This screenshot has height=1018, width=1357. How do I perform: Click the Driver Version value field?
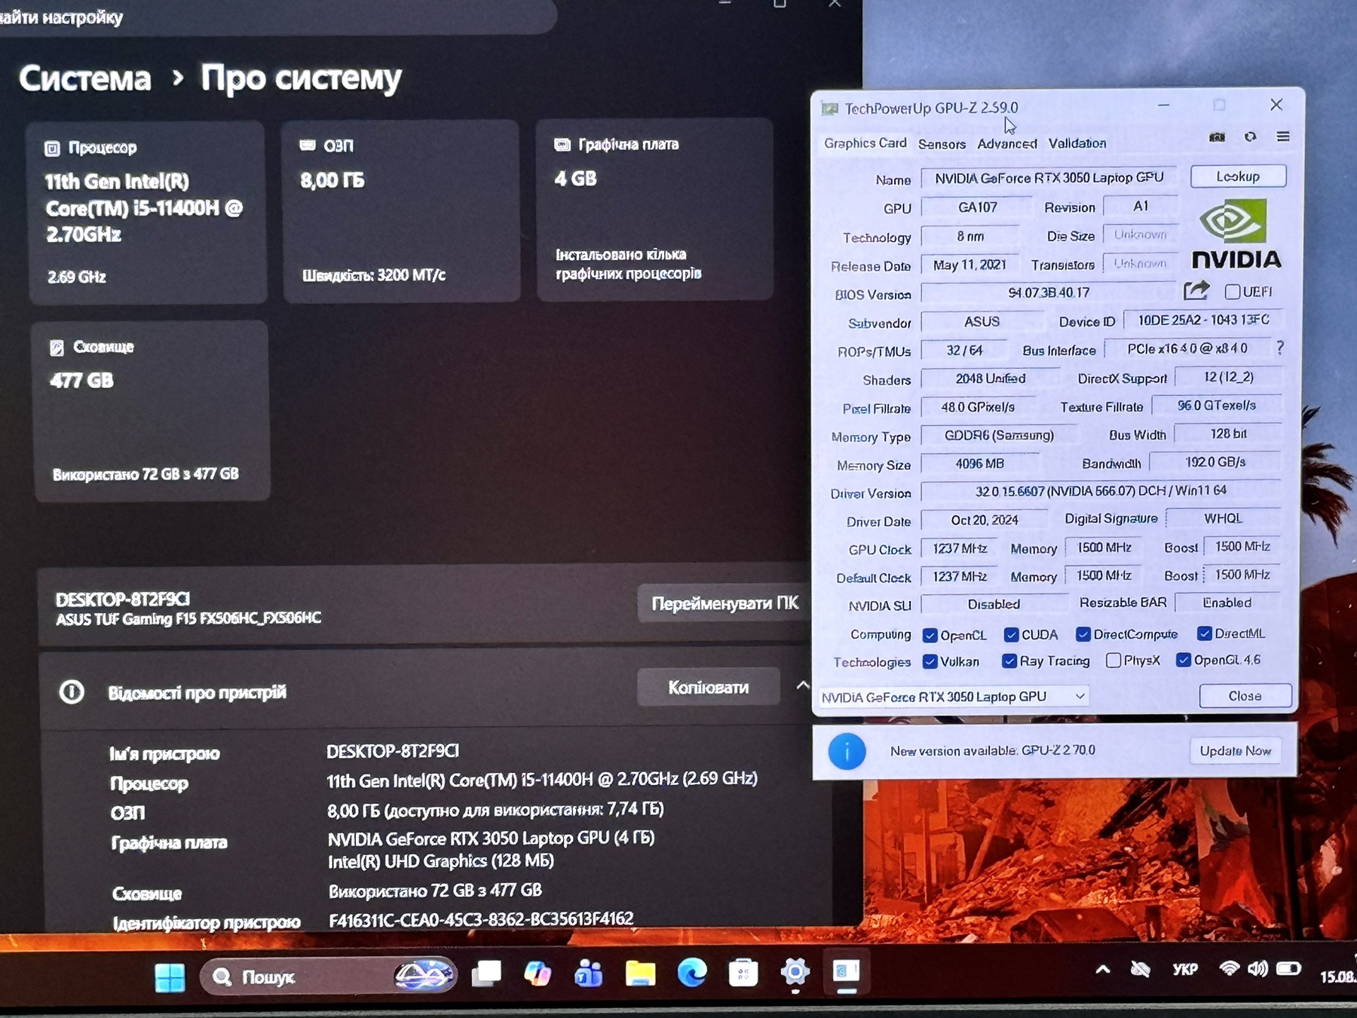[1101, 491]
